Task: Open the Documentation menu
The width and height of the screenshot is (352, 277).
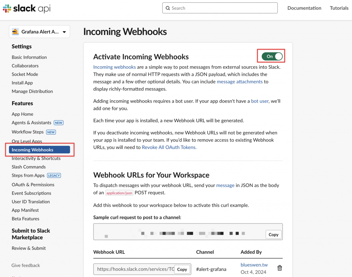Action: 304,8
